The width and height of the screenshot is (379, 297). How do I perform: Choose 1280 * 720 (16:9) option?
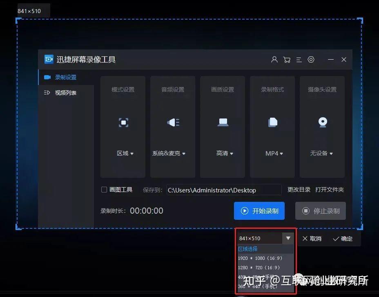pos(265,268)
